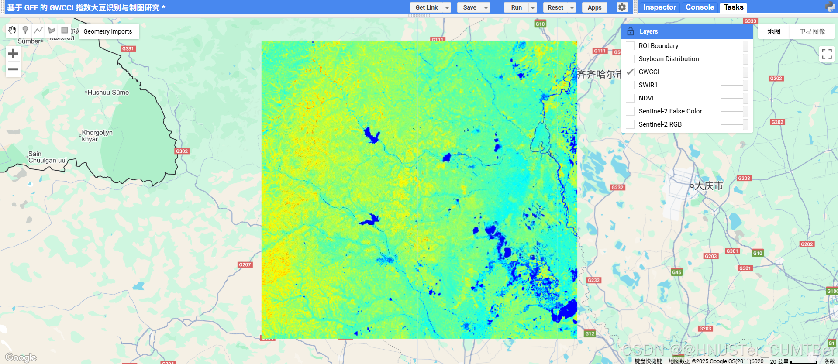Select the draw polygon shape tool
The image size is (838, 364).
[x=52, y=30]
